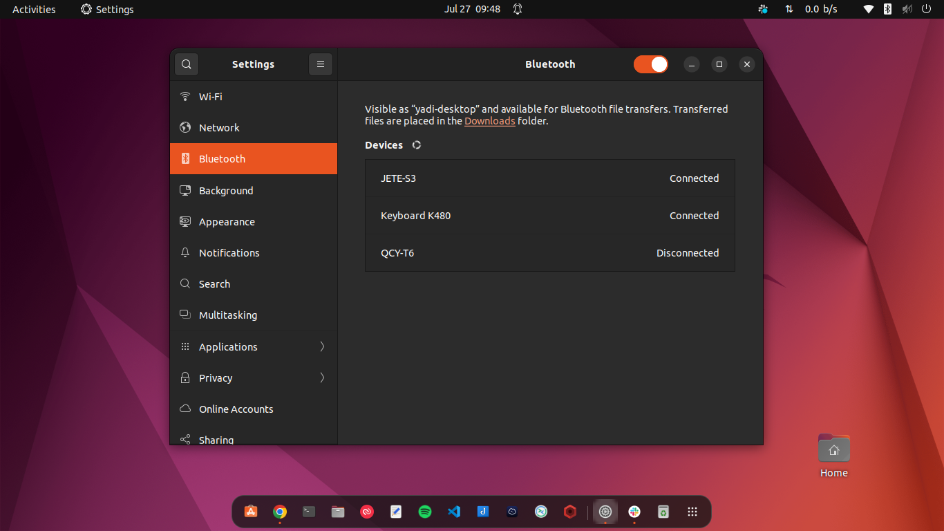
Task: Click the Wi-Fi status icon in top bar
Action: pyautogui.click(x=869, y=9)
